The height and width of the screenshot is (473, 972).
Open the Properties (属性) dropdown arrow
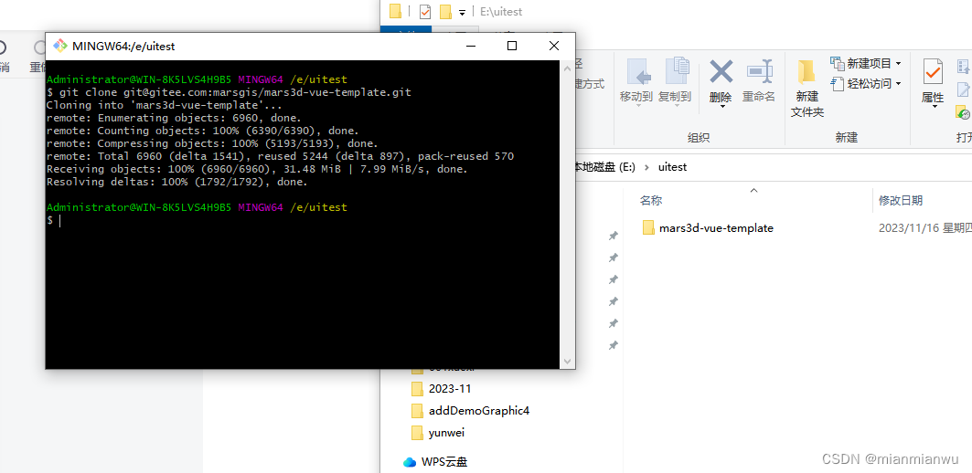pos(934,107)
